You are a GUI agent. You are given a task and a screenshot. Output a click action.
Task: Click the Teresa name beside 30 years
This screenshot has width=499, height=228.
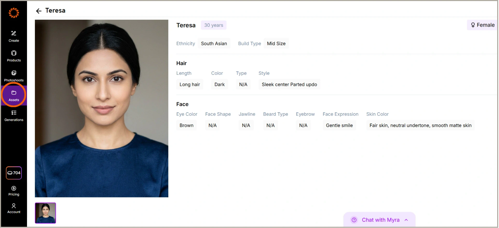tap(186, 25)
